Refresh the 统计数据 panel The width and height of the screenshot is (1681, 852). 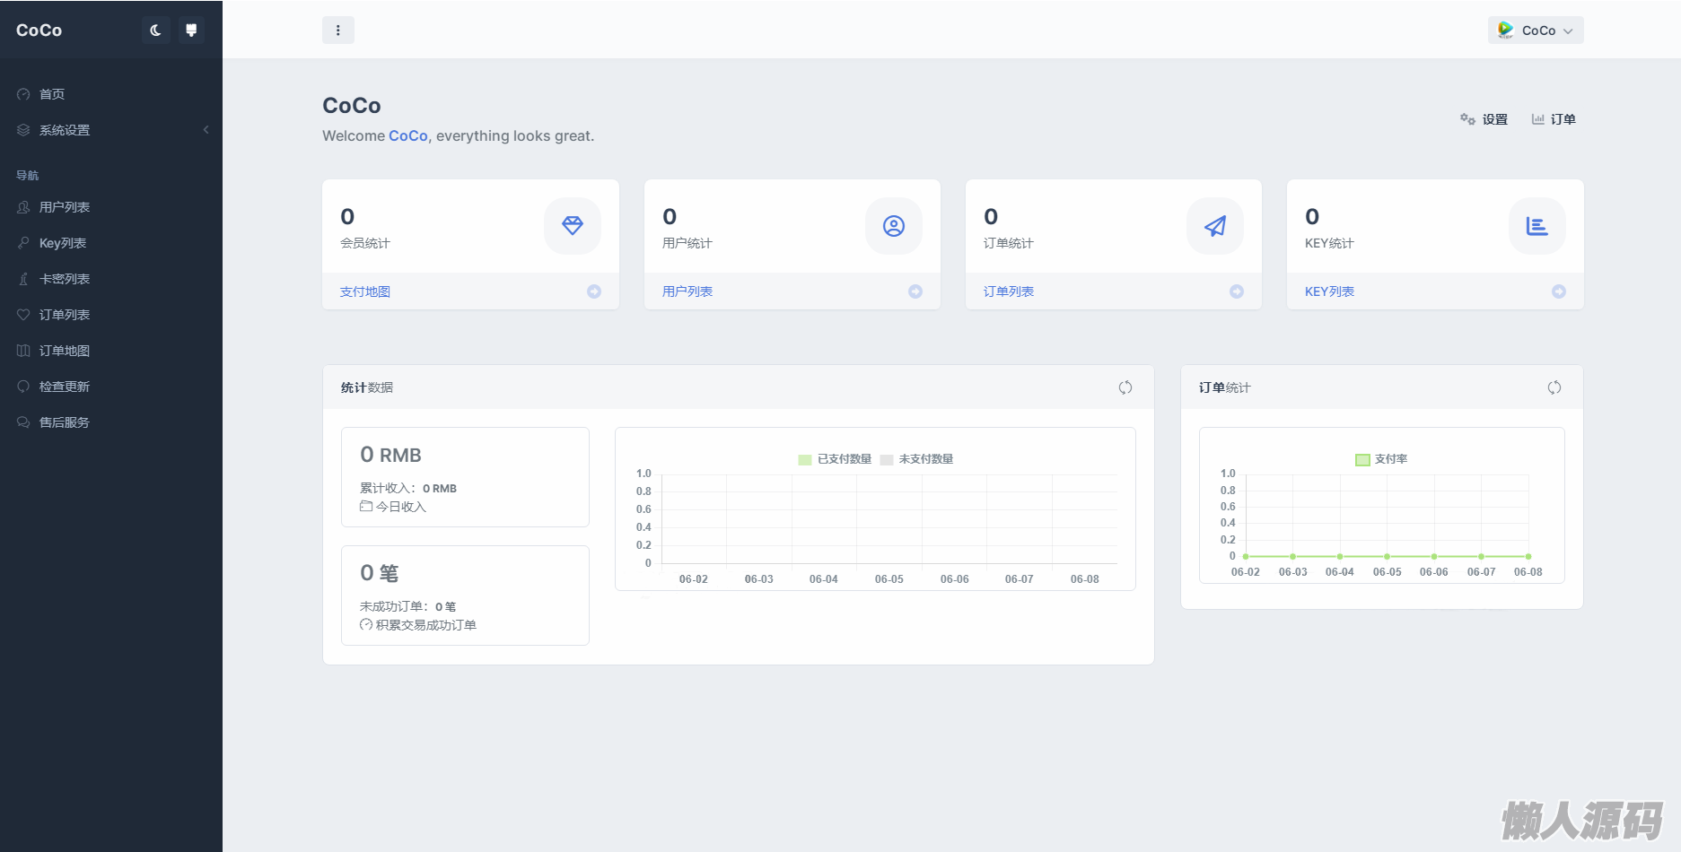point(1125,387)
